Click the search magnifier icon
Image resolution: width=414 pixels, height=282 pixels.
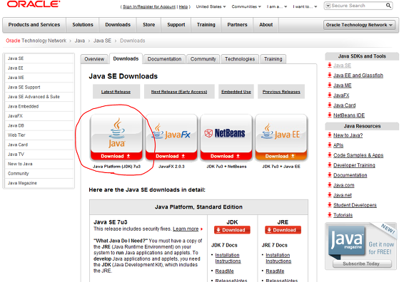coord(388,5)
